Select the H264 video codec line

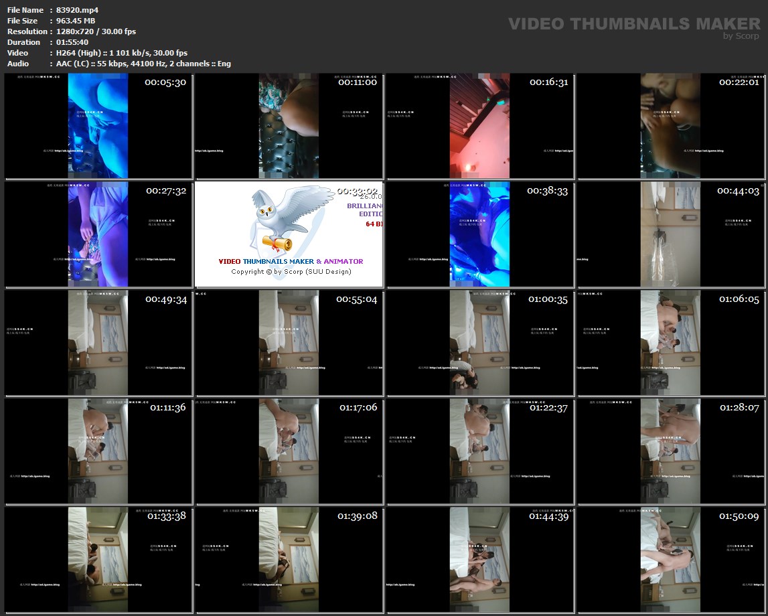(x=122, y=53)
